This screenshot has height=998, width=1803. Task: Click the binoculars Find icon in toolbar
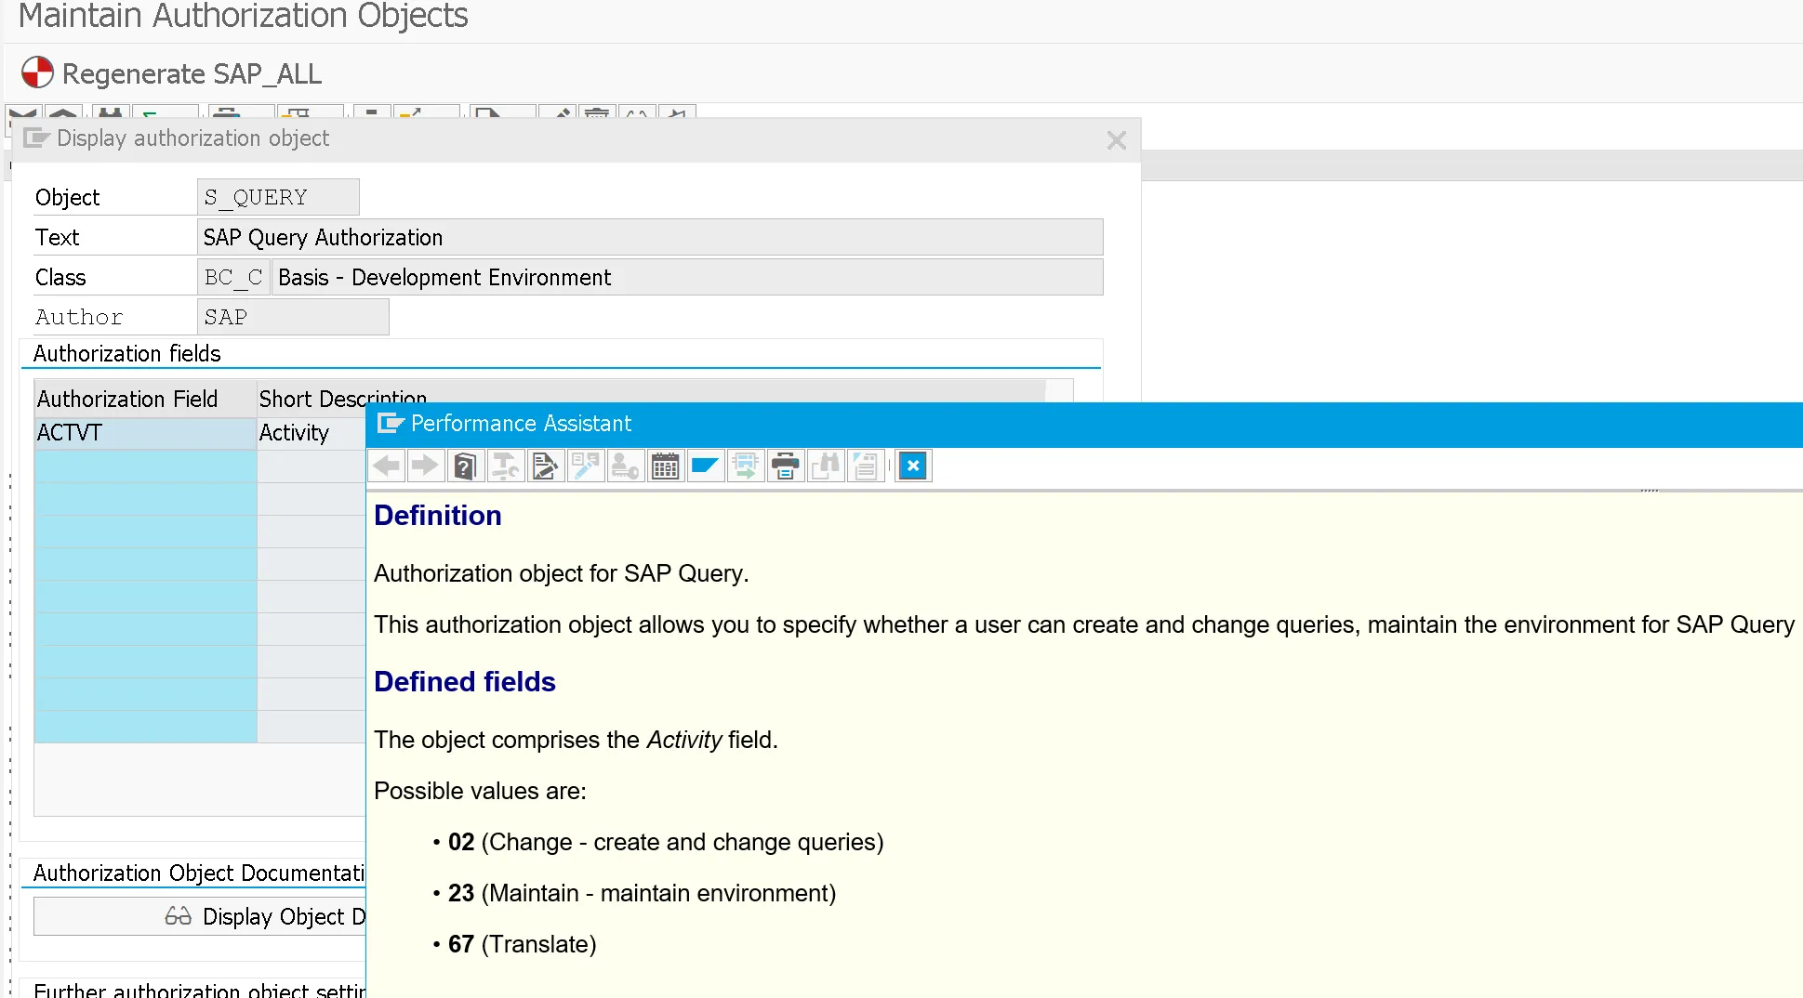click(825, 466)
